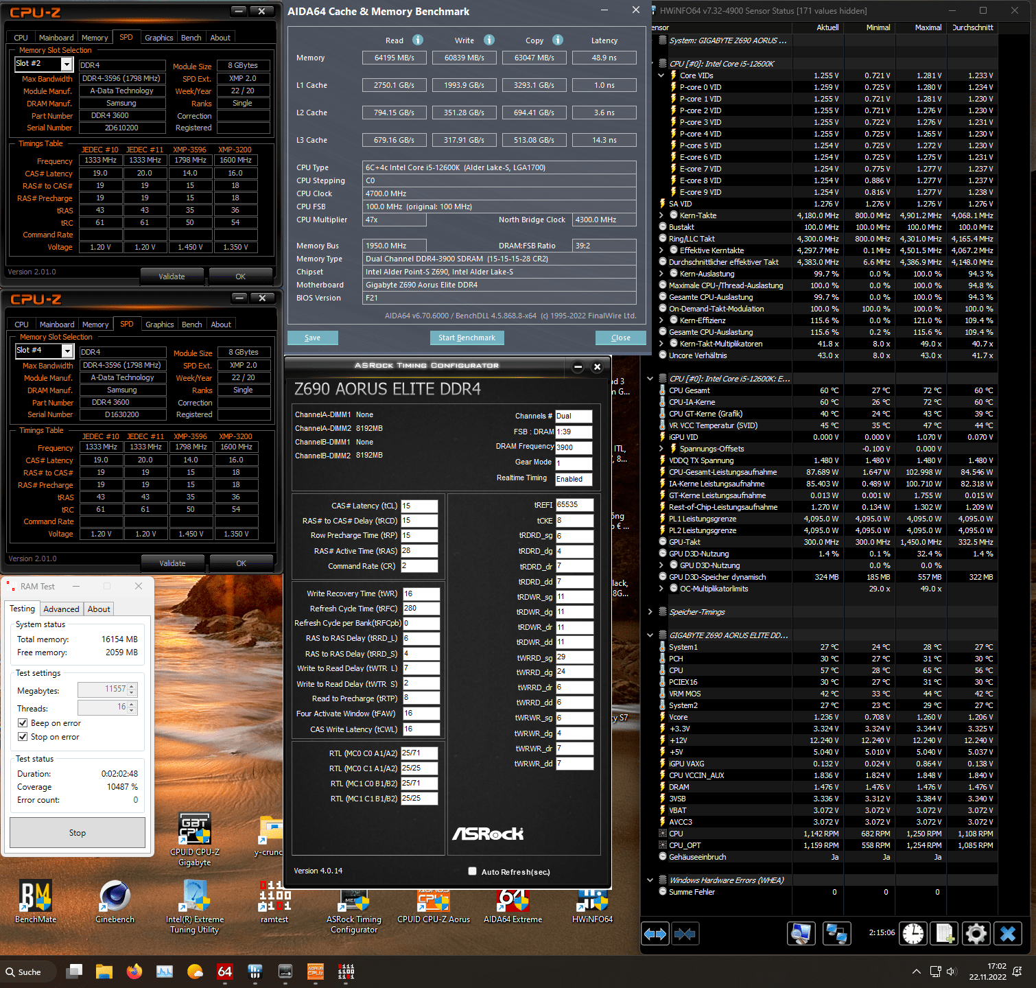
Task: Select AIDA64 Extreme desktop shortcut
Action: coord(513,907)
